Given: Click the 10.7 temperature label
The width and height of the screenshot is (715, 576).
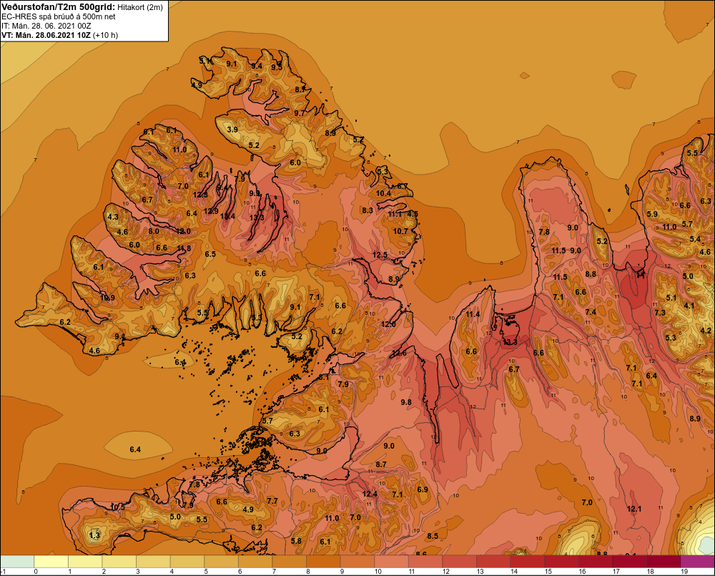Looking at the screenshot, I should (x=400, y=231).
